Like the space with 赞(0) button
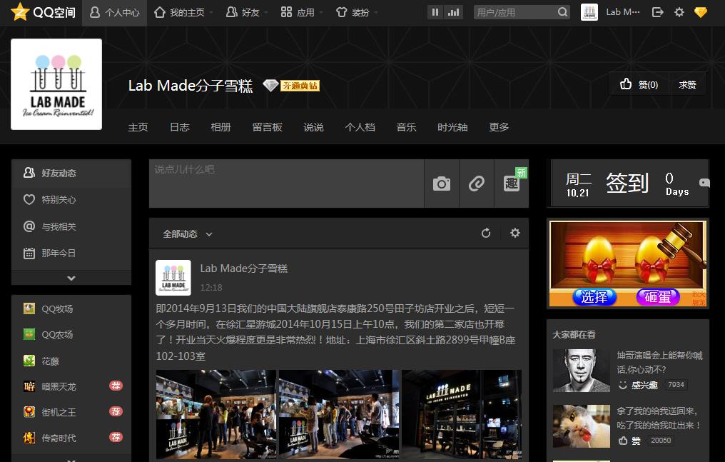725x462 pixels. point(639,84)
